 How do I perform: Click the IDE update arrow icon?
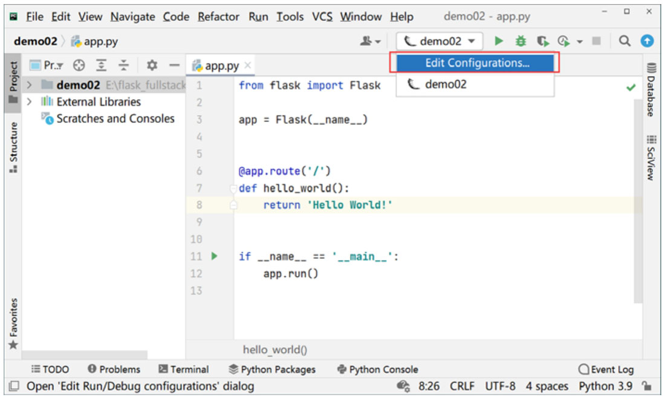pos(647,41)
